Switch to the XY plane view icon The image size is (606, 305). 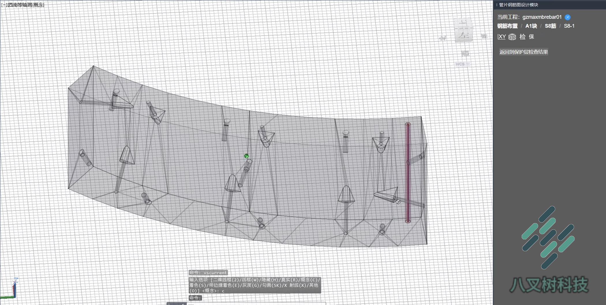502,37
